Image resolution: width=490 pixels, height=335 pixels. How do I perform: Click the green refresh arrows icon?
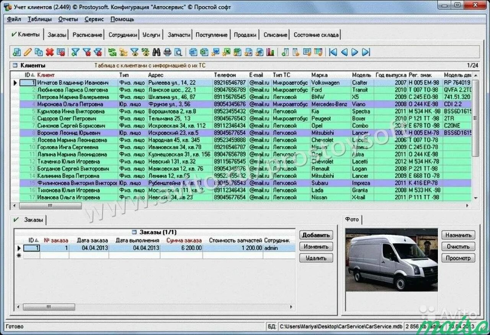[x=112, y=52]
